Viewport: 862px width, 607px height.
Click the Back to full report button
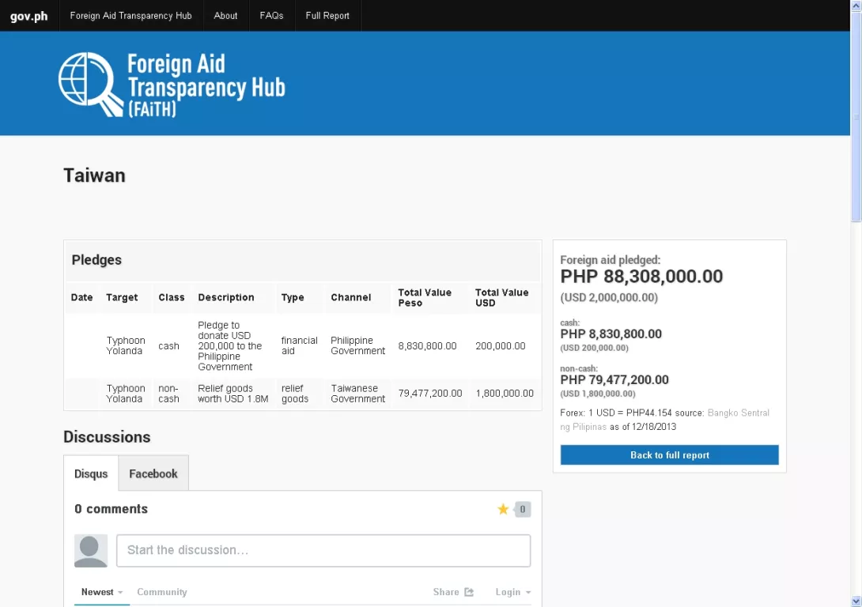[x=669, y=455]
